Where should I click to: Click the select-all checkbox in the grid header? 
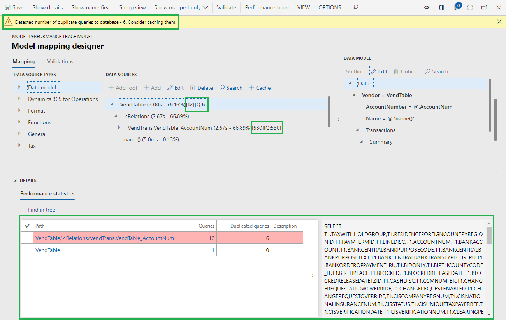pos(26,225)
